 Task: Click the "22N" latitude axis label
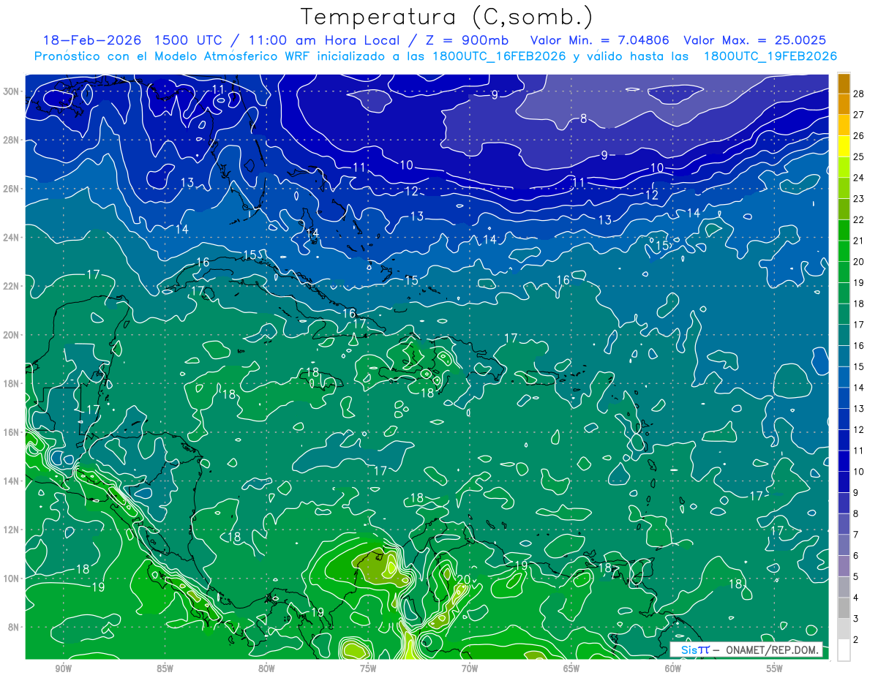(x=12, y=286)
